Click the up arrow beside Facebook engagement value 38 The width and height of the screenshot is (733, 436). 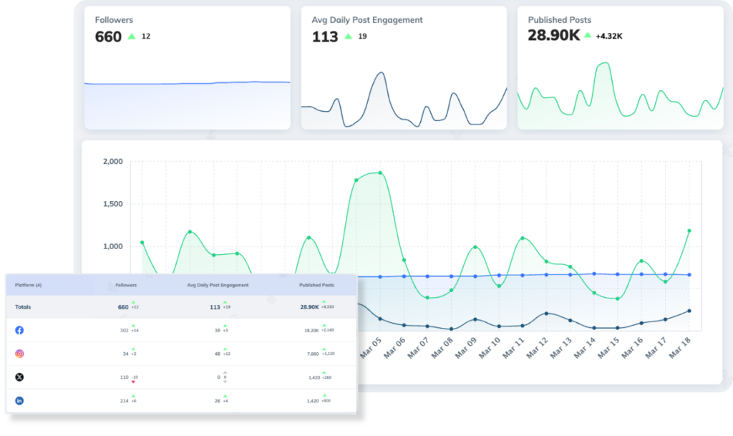(x=224, y=324)
